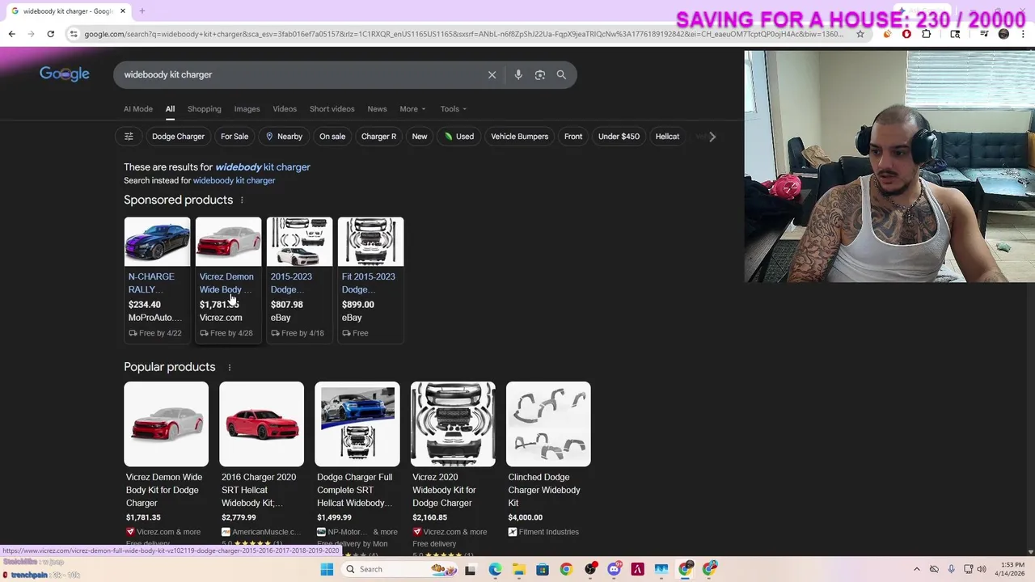This screenshot has width=1035, height=582.
Task: Open Windows Start menu
Action: tap(327, 569)
